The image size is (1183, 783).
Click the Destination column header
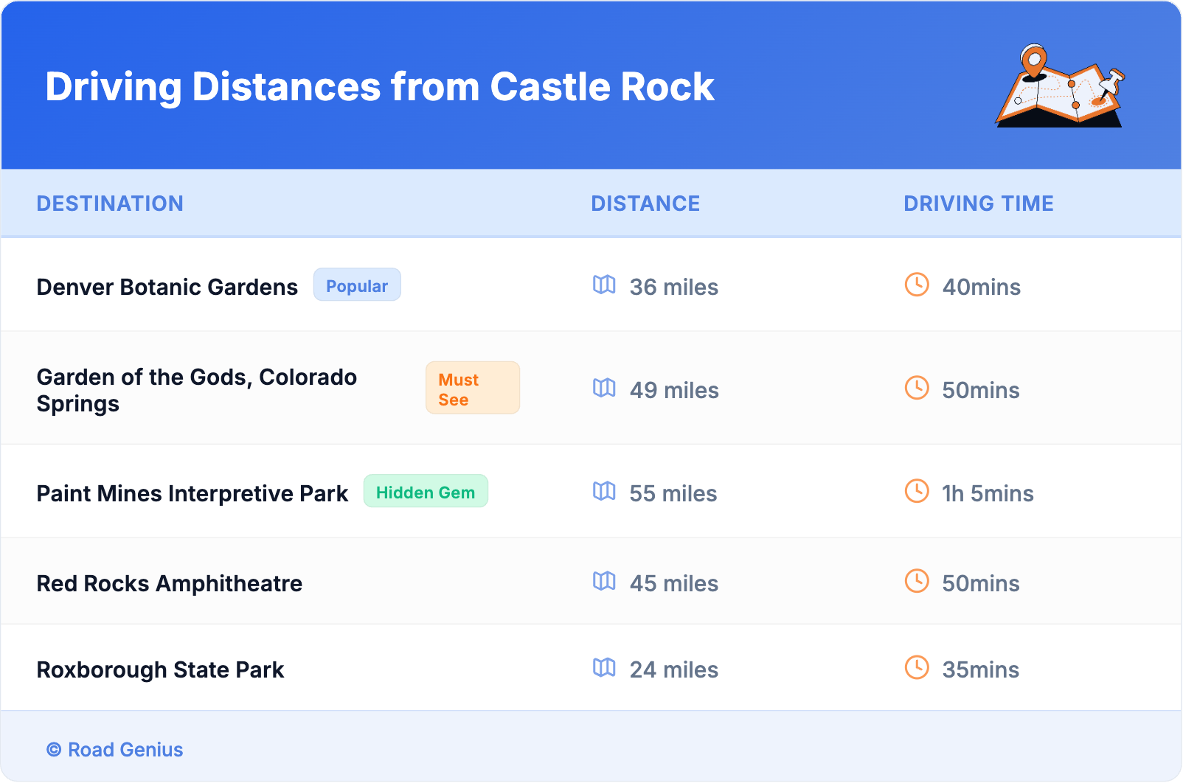tap(110, 203)
